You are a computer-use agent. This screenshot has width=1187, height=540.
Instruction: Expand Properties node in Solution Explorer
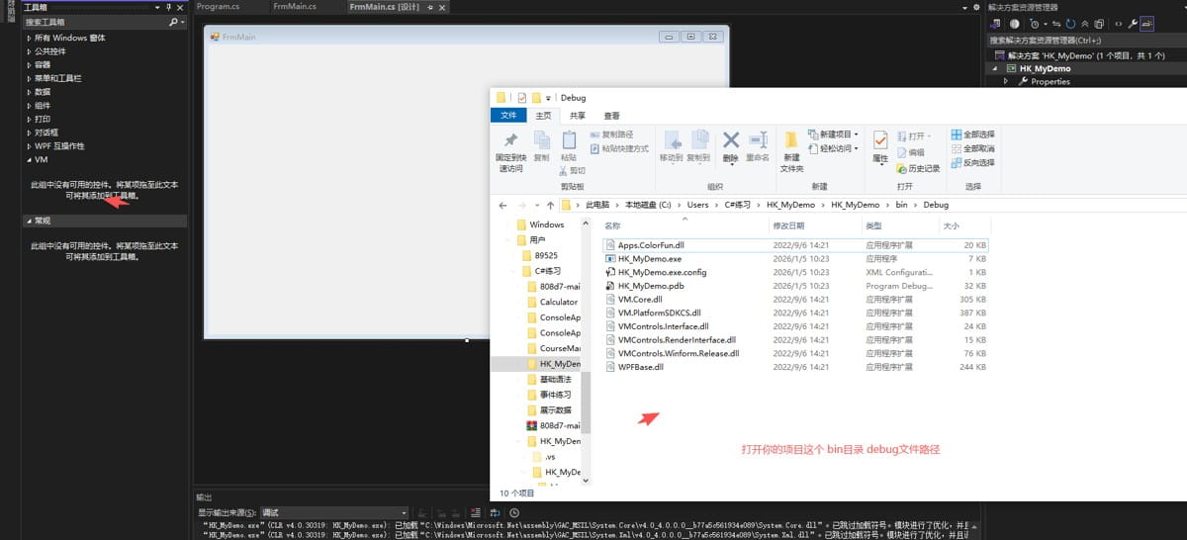pyautogui.click(x=1006, y=82)
